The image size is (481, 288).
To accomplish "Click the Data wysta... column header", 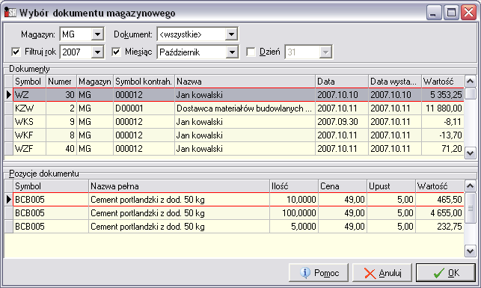I will point(395,82).
